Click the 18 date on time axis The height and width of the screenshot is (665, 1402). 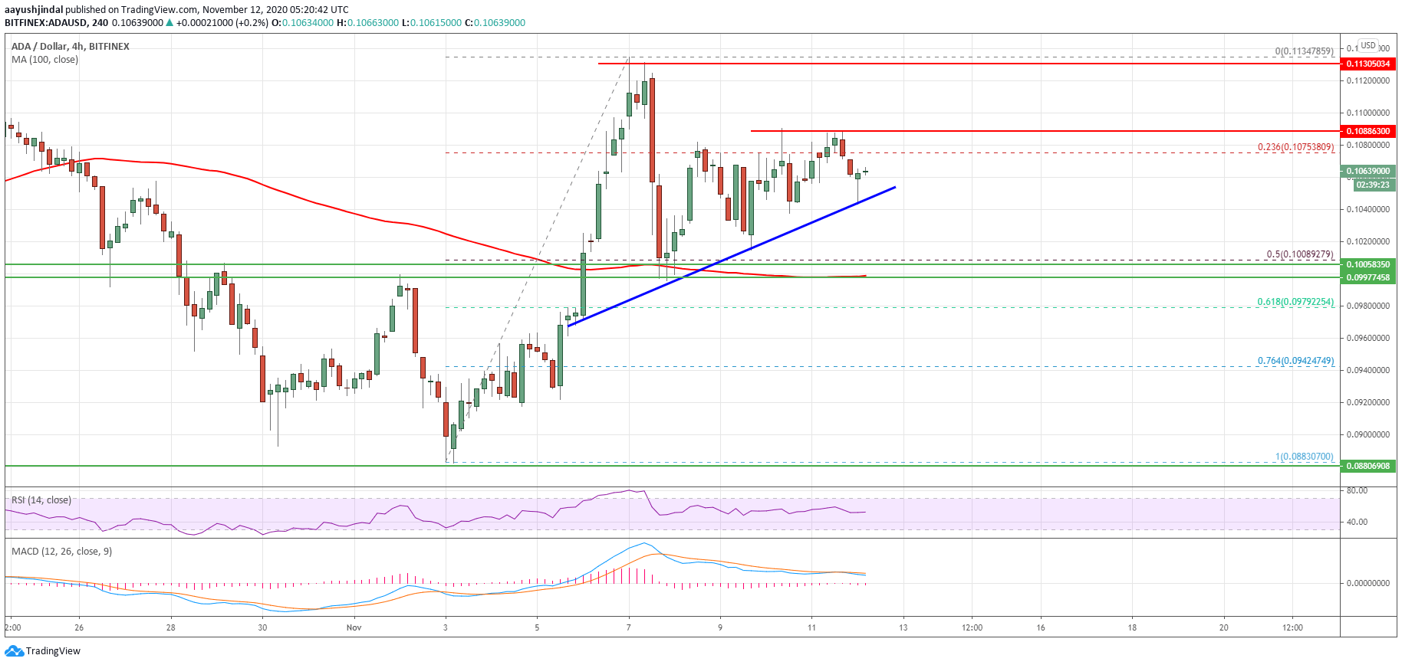pyautogui.click(x=1132, y=628)
